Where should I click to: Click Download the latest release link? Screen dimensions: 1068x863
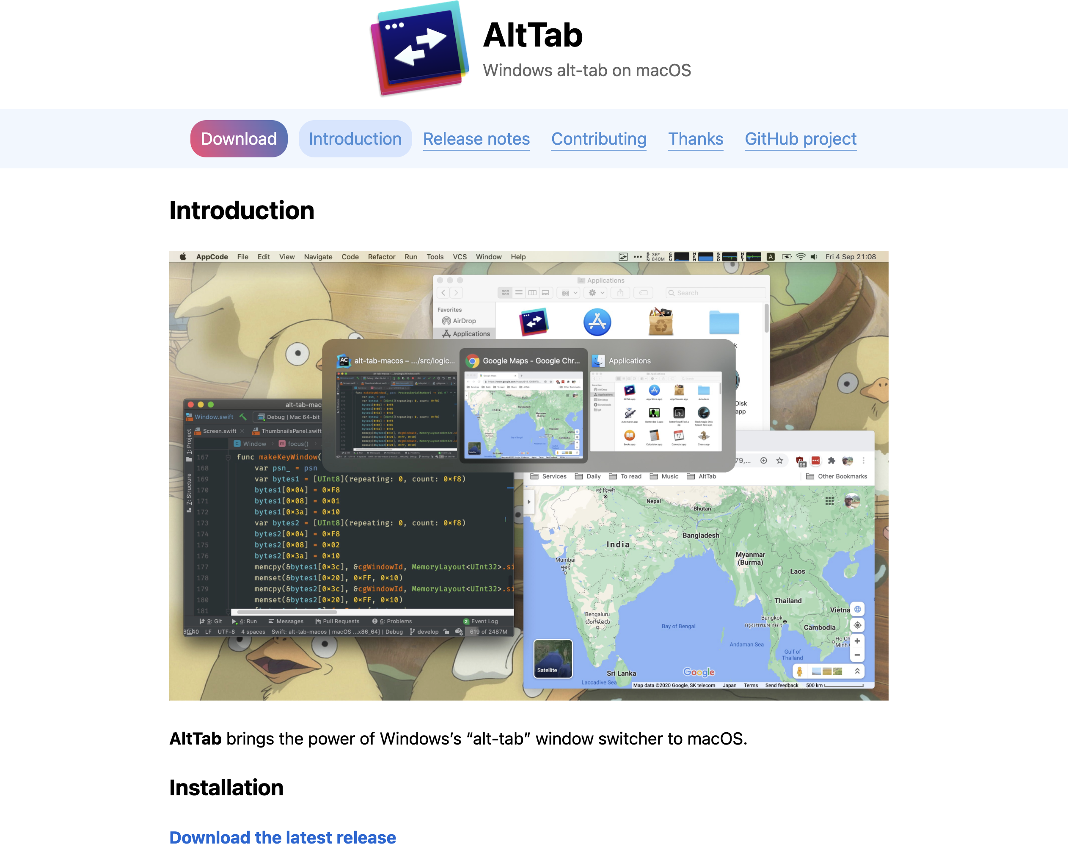click(282, 837)
